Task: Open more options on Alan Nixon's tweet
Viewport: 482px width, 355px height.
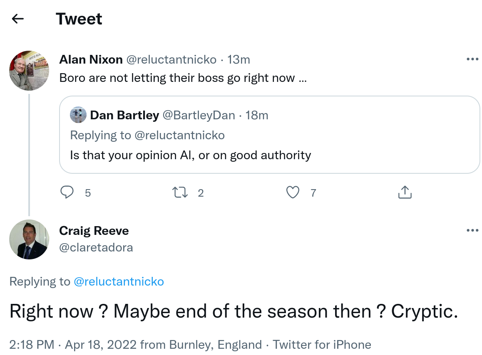Action: 472,59
